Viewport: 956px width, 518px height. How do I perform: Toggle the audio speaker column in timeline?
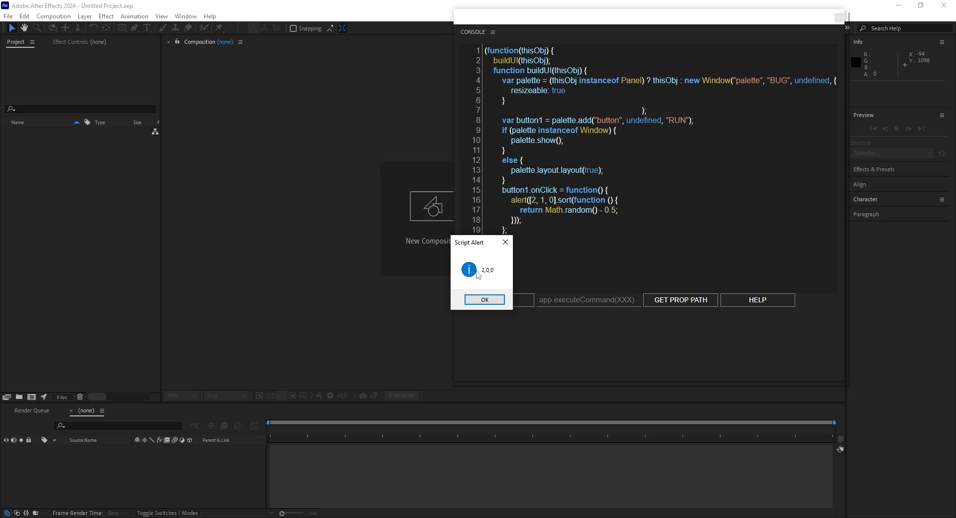pos(13,440)
